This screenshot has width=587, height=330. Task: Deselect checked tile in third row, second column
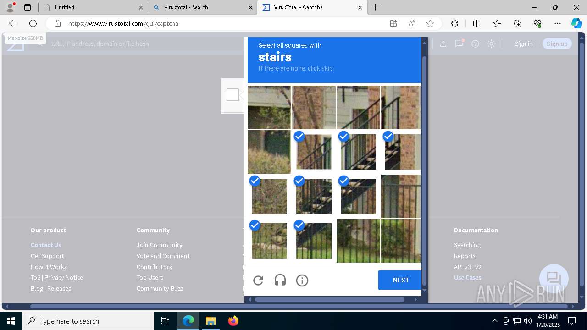coord(314,196)
